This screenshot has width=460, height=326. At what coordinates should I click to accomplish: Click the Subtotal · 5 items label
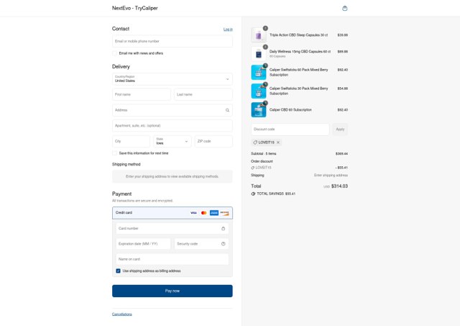tap(264, 153)
